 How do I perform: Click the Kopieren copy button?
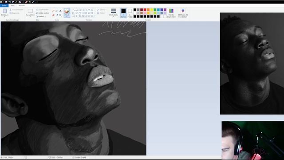click(x=14, y=13)
